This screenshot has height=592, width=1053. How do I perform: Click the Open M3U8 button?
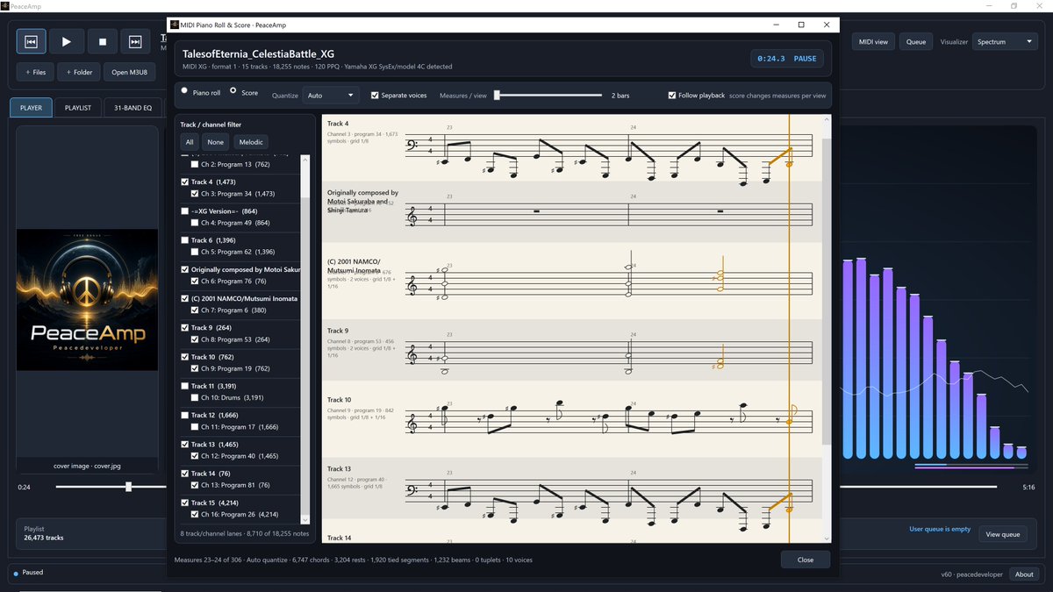129,72
